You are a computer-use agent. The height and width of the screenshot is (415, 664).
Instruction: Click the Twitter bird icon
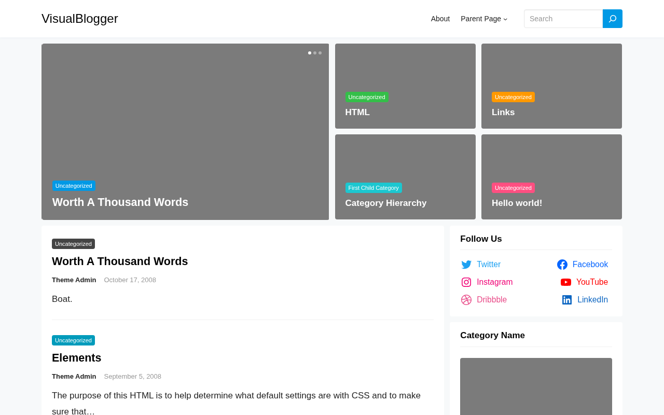[x=466, y=265]
